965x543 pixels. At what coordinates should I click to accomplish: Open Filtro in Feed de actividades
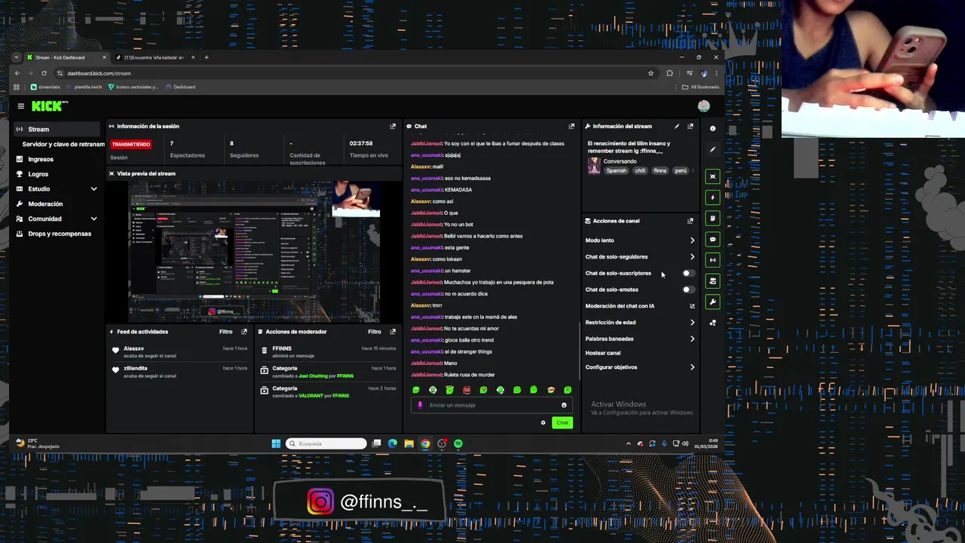coord(225,332)
